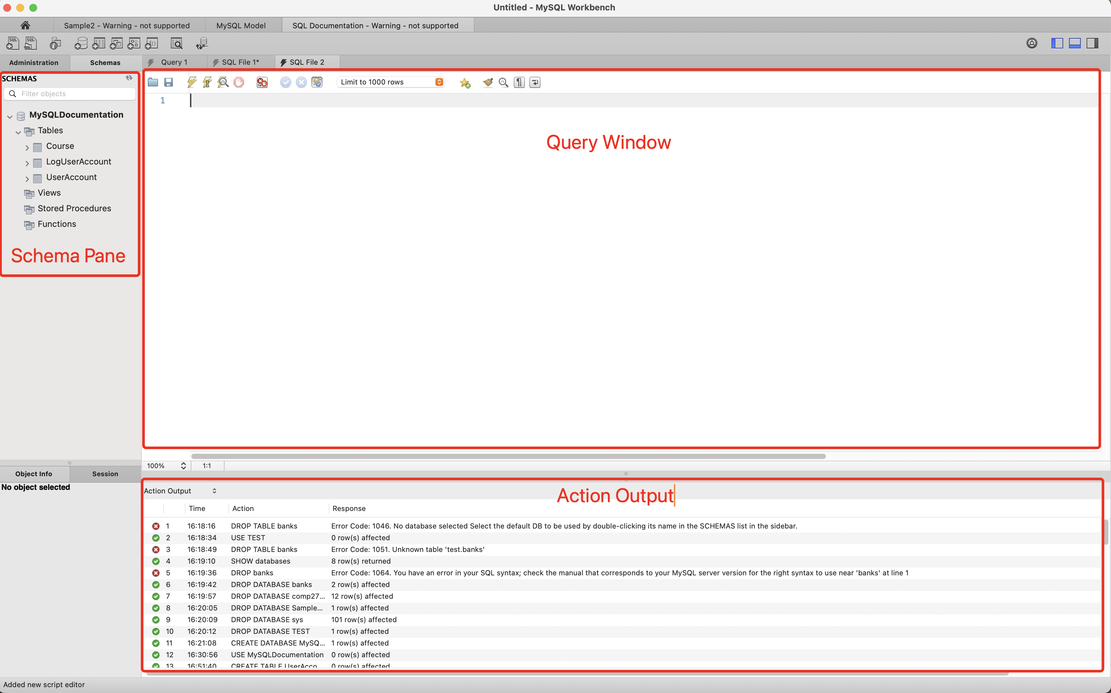Click the editor horizontal scrollbar
1111x693 pixels.
point(508,456)
